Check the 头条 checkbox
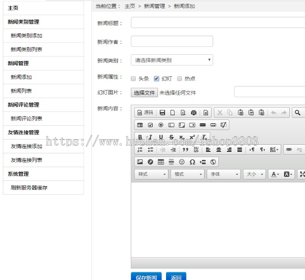Image resolution: width=305 pixels, height=280 pixels. [x=133, y=79]
